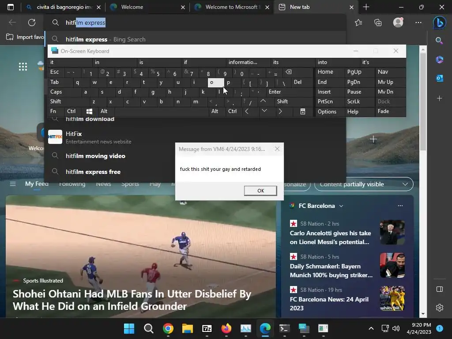Open the Outlook icon in Edge sidebar
This screenshot has height=339, width=452.
[x=439, y=78]
